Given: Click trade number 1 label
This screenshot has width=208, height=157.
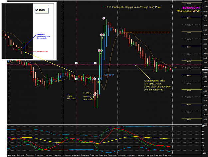Looking at the screenshot, I should [75, 82].
